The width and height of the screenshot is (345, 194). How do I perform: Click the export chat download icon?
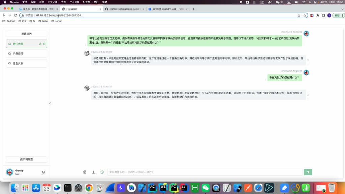(x=93, y=172)
